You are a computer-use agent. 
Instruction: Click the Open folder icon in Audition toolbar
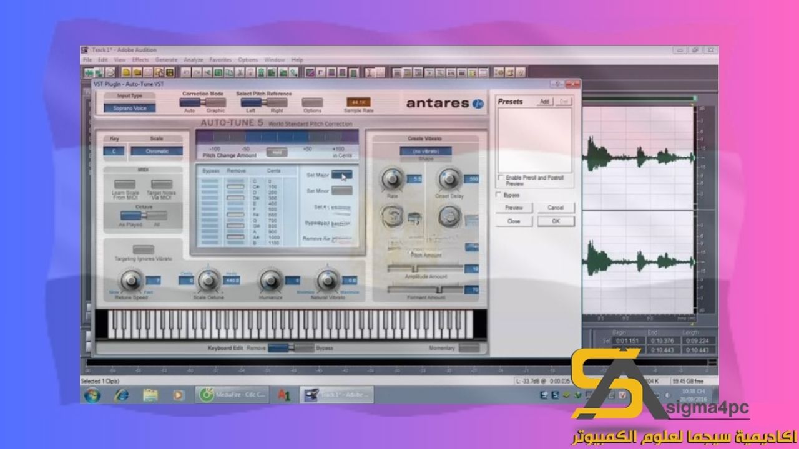pyautogui.click(x=137, y=72)
